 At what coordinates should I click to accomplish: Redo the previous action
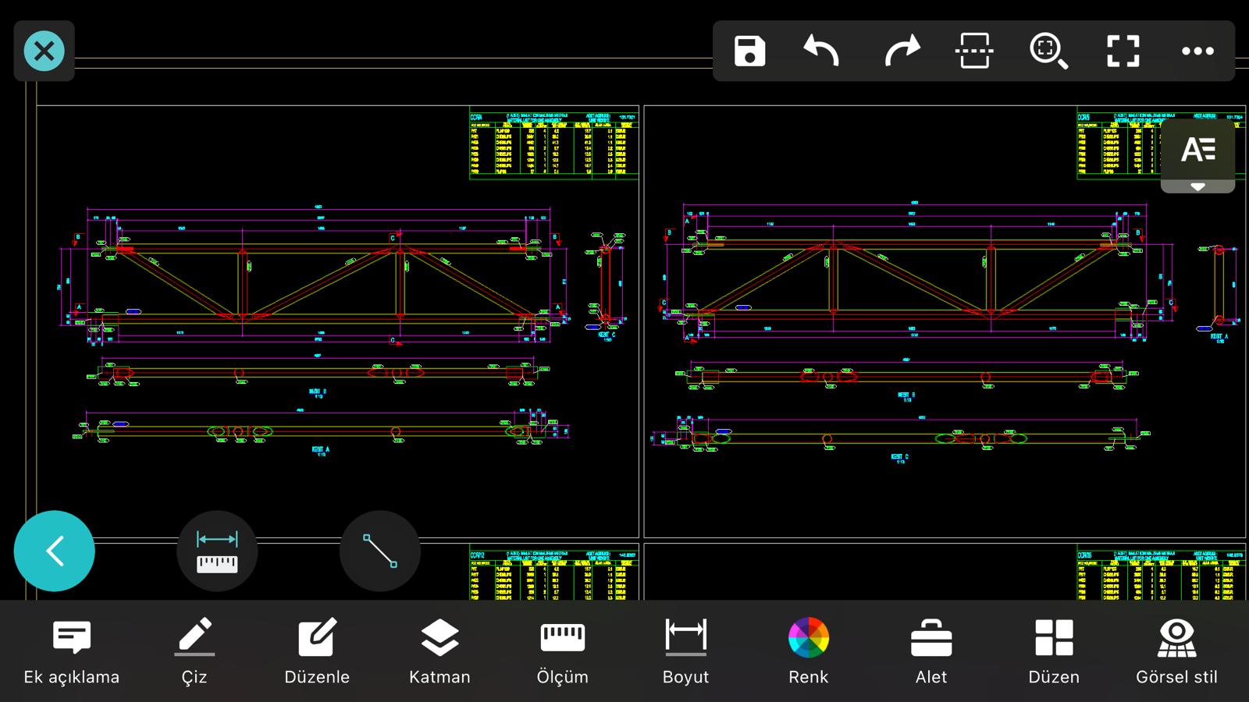pyautogui.click(x=902, y=51)
